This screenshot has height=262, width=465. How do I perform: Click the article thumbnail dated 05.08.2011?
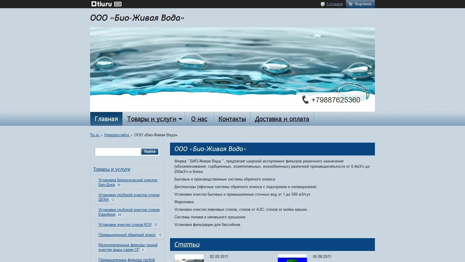292,258
